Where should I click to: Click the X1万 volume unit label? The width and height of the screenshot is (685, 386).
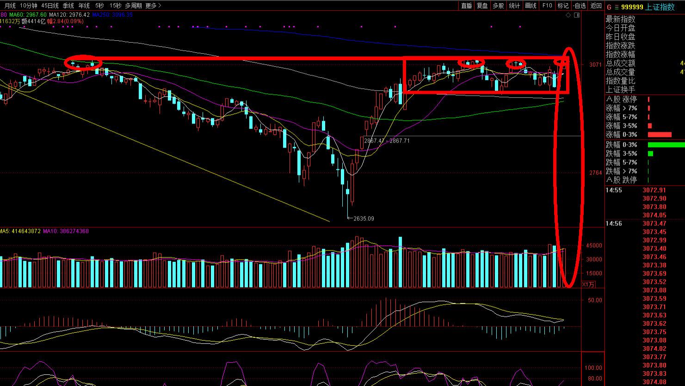coord(588,284)
